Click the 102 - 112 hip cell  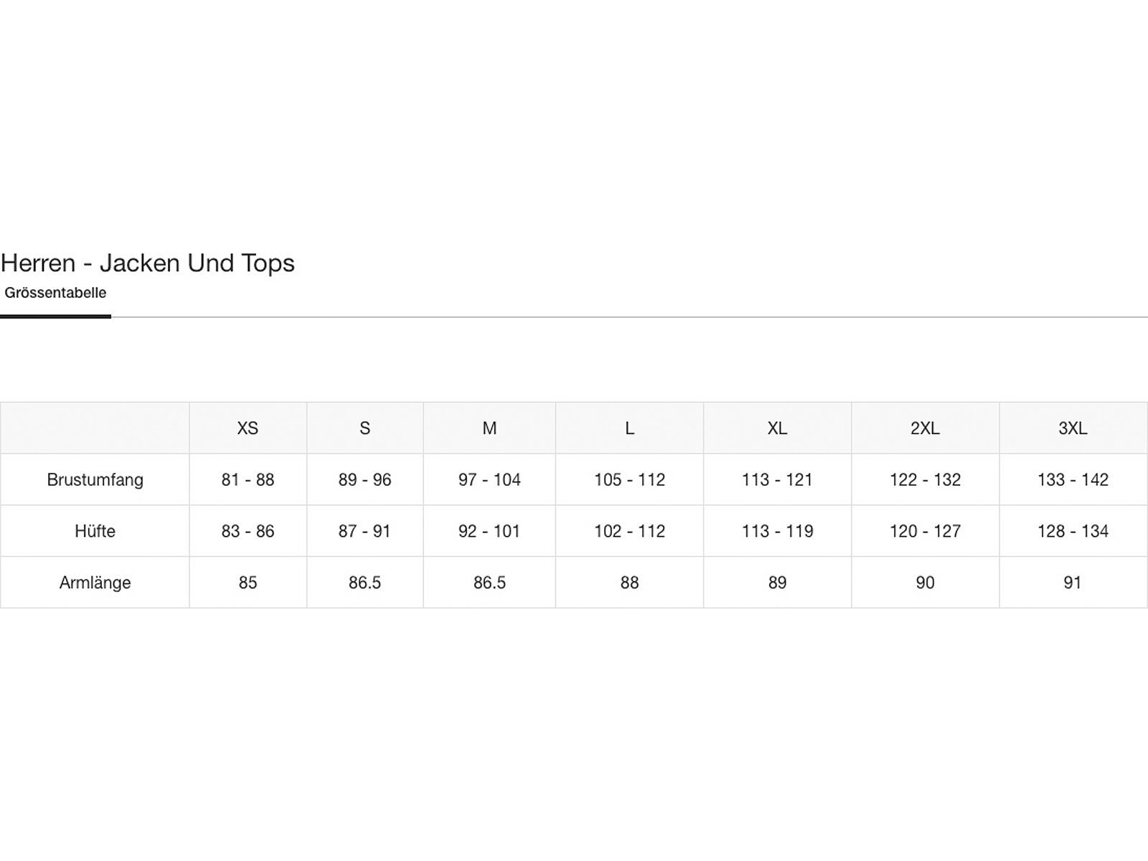click(629, 532)
